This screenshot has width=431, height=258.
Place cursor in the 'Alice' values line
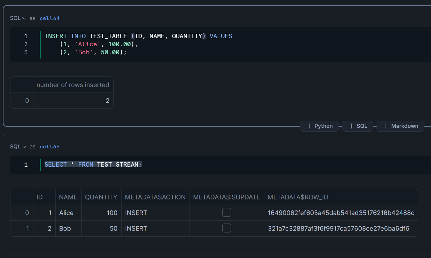pos(99,44)
